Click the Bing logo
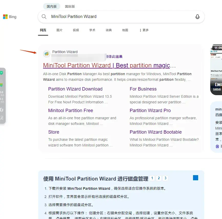 pyautogui.click(x=10, y=17)
